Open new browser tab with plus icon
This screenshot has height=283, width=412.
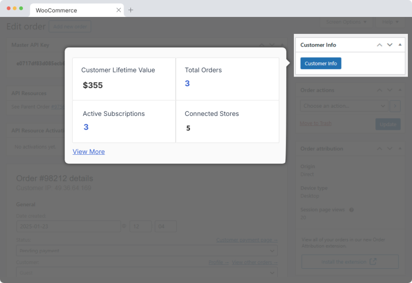(x=130, y=10)
